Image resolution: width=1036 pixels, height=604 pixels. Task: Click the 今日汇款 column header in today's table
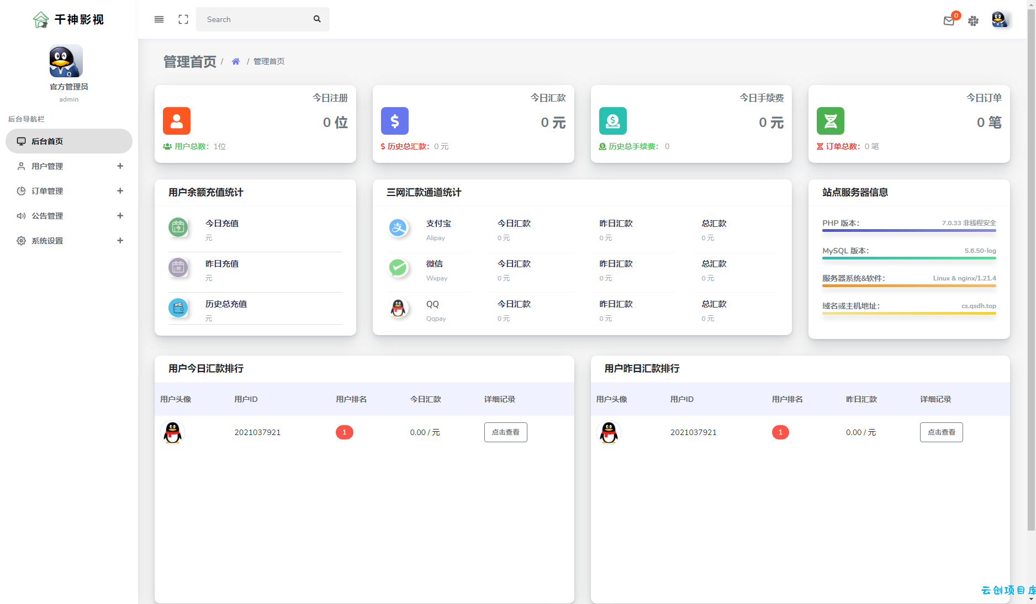click(425, 399)
